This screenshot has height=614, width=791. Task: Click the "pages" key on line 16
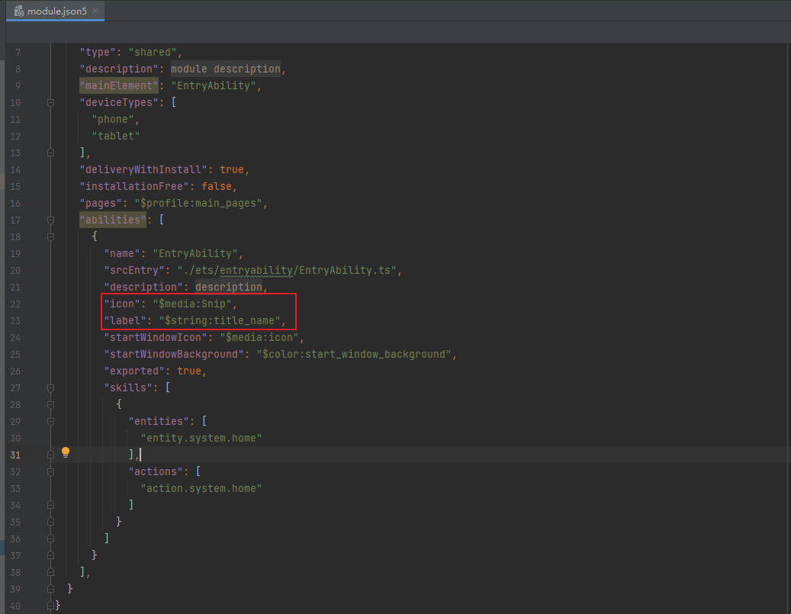coord(101,204)
